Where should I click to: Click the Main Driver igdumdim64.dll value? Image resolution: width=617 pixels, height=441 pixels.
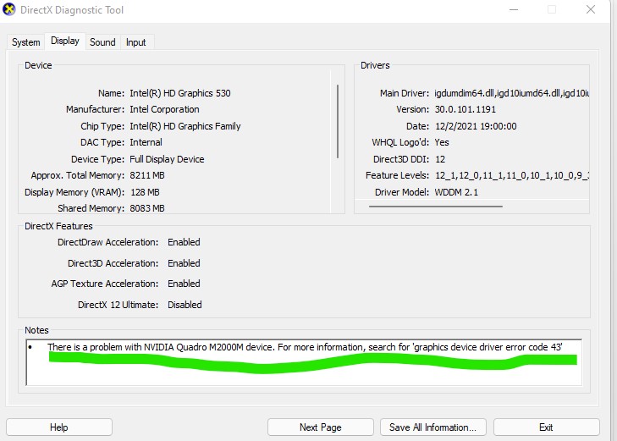(511, 93)
